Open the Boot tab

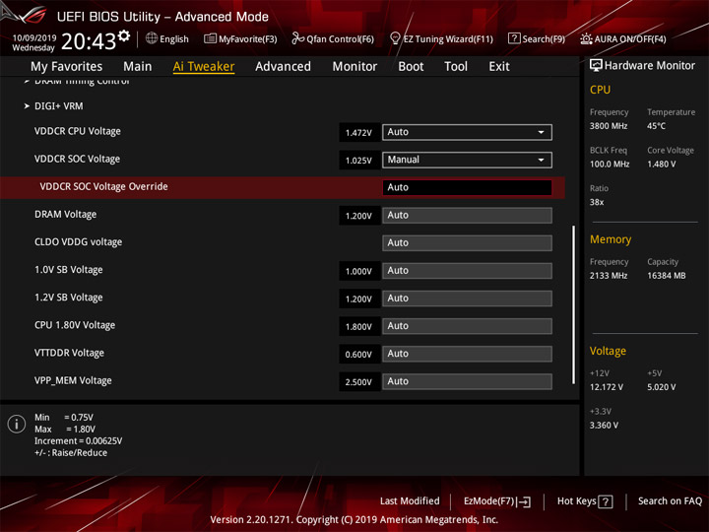pos(411,67)
